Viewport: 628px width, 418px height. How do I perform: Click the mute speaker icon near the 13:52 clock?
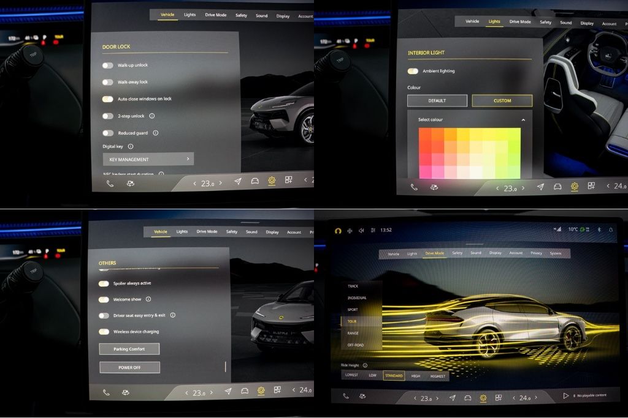tap(361, 230)
